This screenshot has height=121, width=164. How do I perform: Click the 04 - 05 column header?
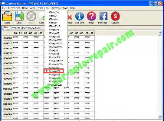click(x=38, y=33)
